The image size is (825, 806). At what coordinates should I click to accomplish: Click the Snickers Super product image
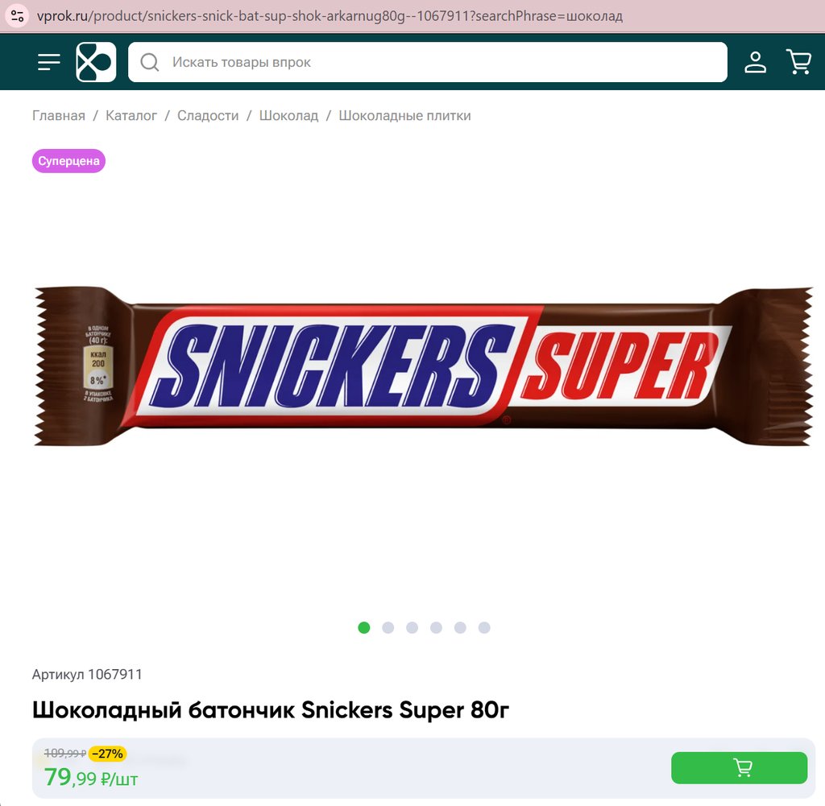(x=424, y=366)
